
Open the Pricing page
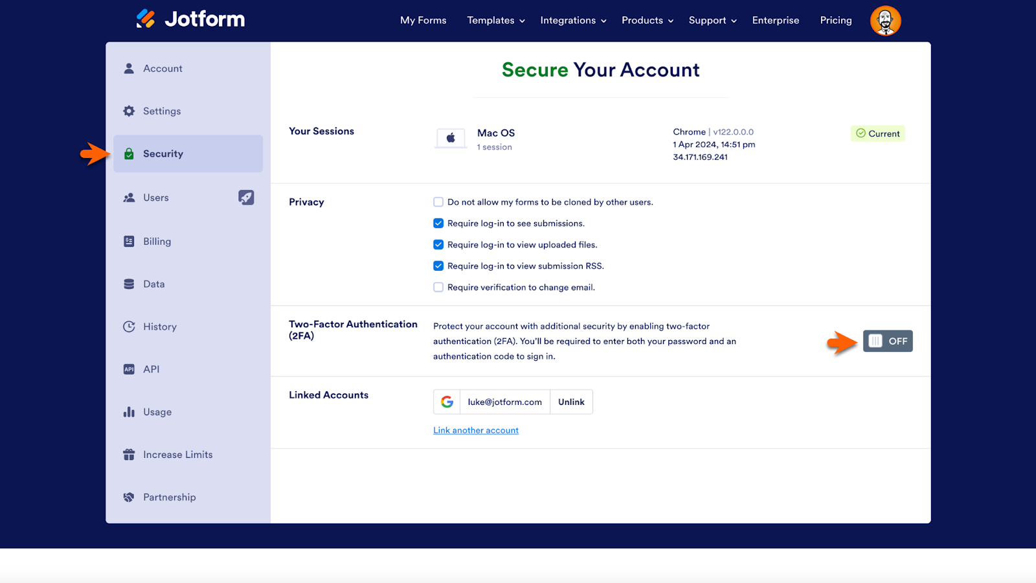pos(835,21)
